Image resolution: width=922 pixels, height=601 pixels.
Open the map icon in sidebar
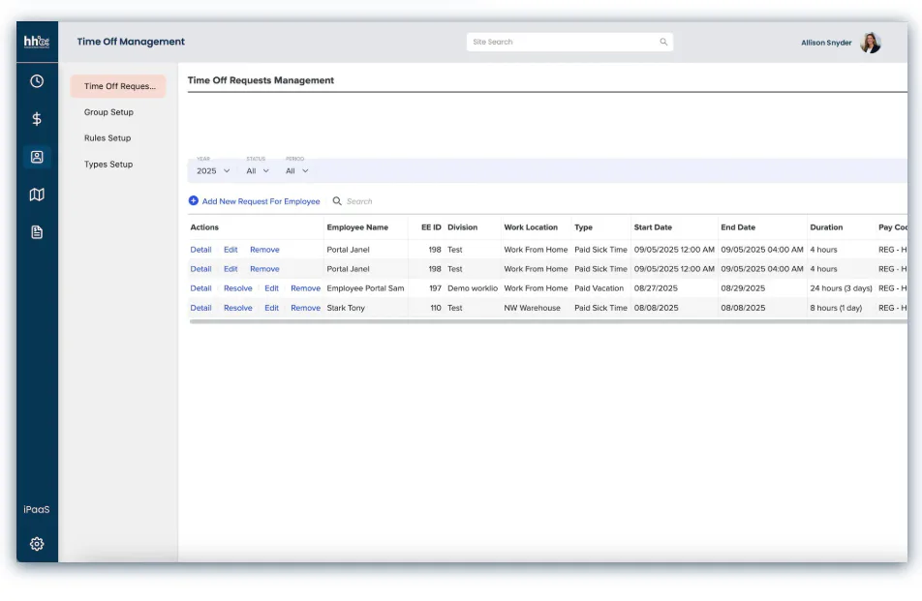click(37, 195)
